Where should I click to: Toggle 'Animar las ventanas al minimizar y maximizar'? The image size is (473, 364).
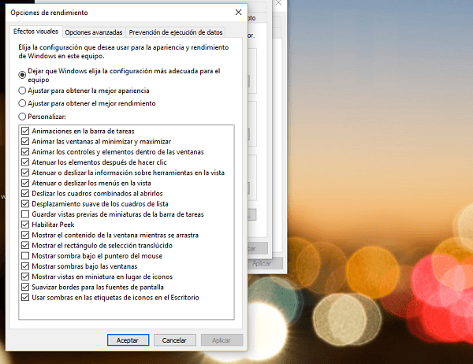26,141
